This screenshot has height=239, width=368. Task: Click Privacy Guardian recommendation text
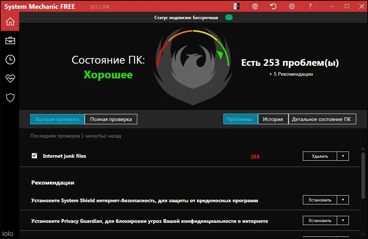149,221
